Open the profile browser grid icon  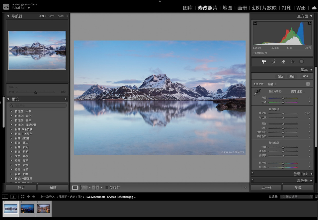tap(308, 84)
